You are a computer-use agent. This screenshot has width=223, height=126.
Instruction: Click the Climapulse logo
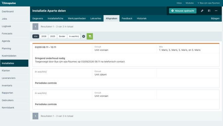click(9, 3)
